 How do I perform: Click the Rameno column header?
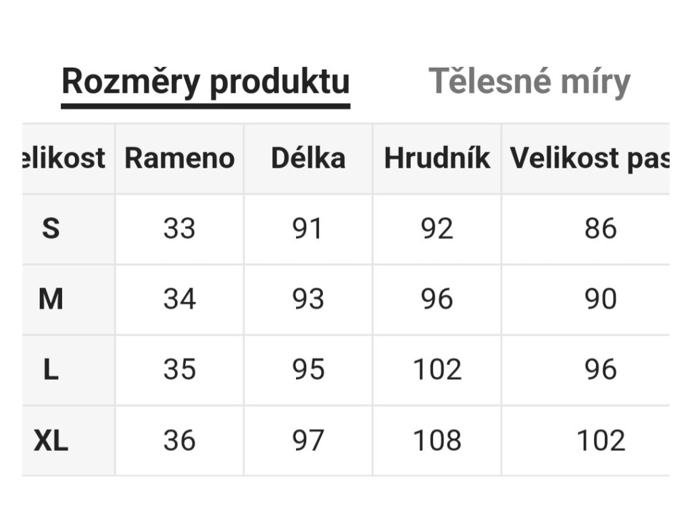pyautogui.click(x=179, y=158)
